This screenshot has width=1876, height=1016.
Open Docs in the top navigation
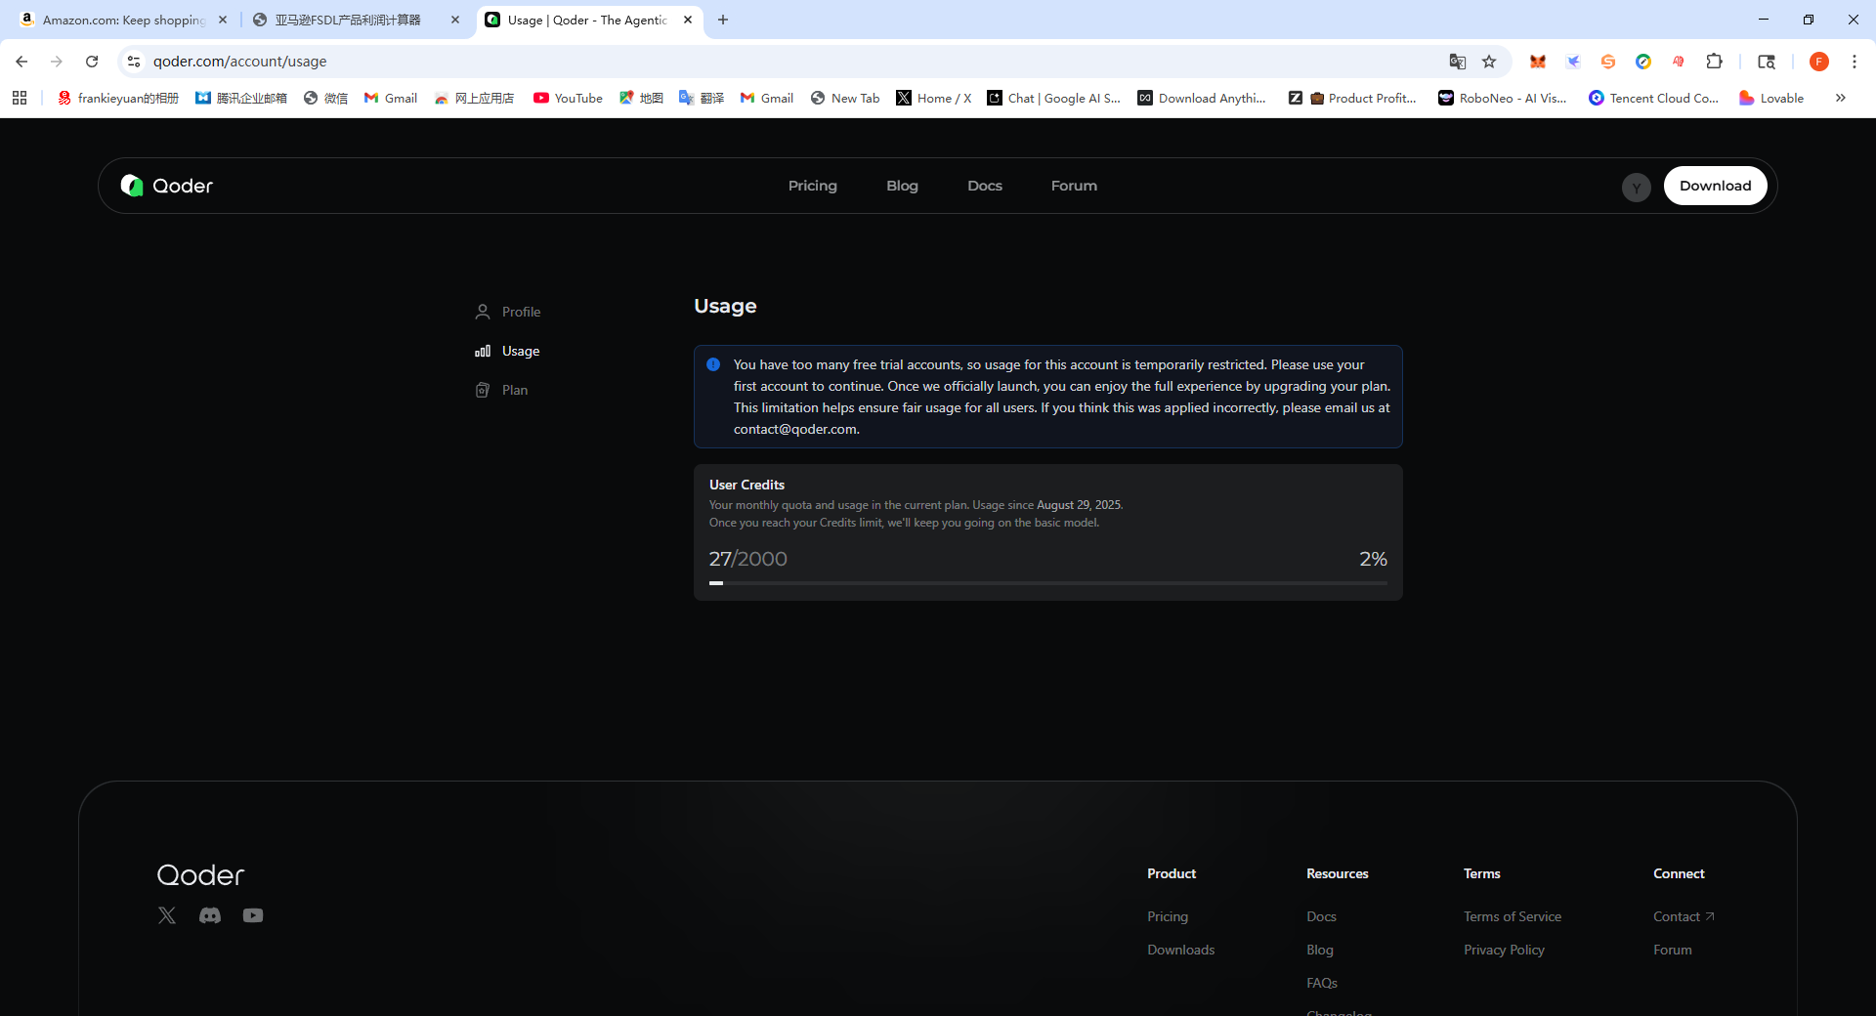[985, 186]
